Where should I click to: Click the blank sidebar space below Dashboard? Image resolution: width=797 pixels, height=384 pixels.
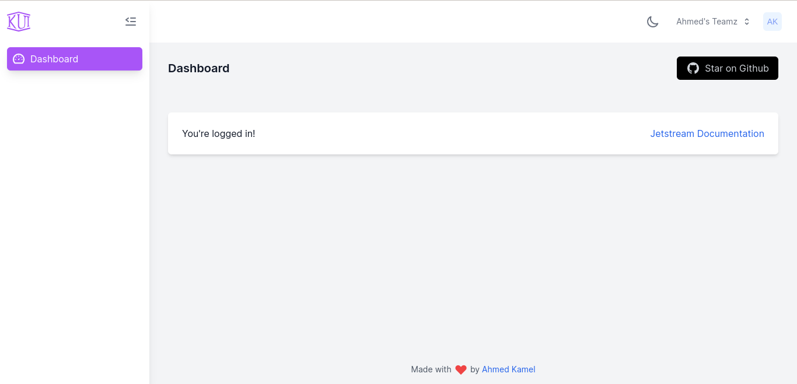pyautogui.click(x=75, y=227)
